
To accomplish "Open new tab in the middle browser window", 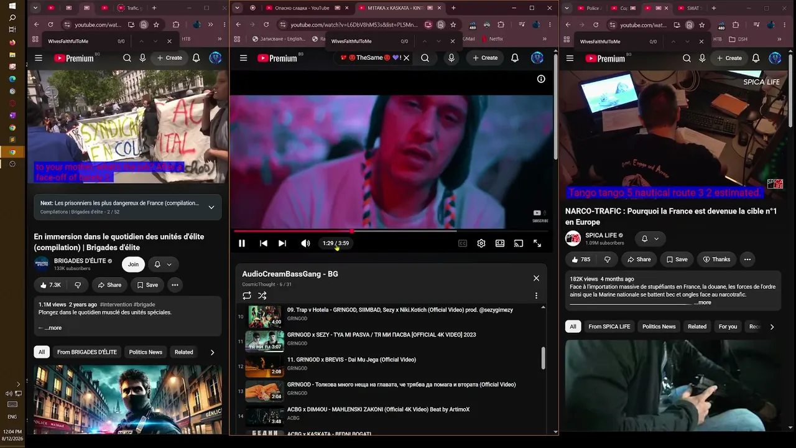I will [453, 8].
